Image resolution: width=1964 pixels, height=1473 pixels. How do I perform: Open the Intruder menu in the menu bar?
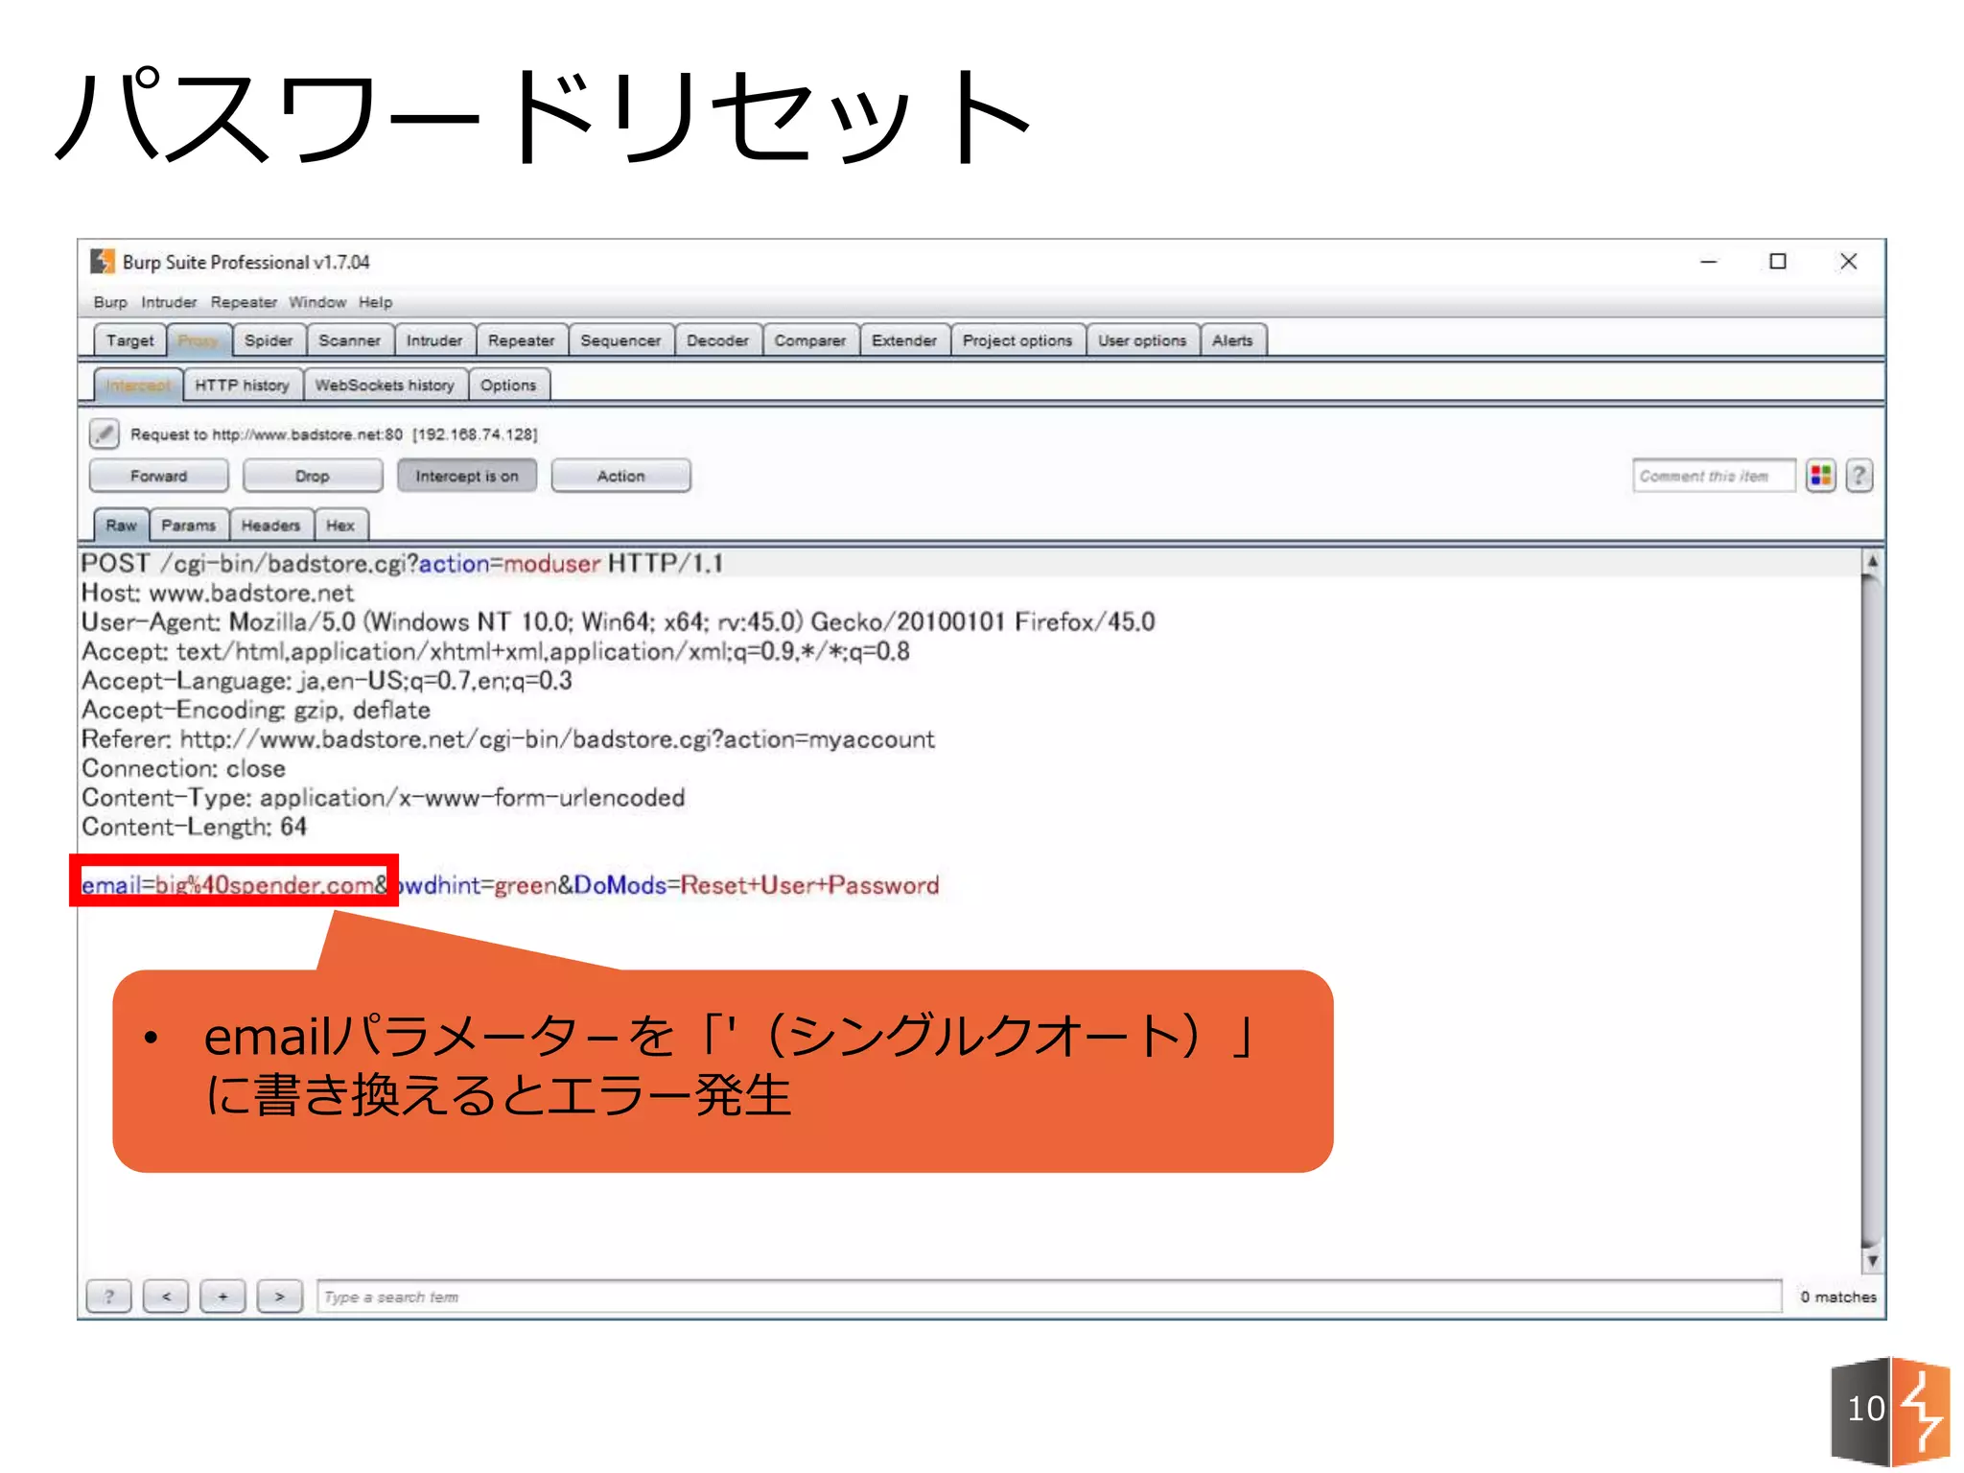click(x=169, y=302)
